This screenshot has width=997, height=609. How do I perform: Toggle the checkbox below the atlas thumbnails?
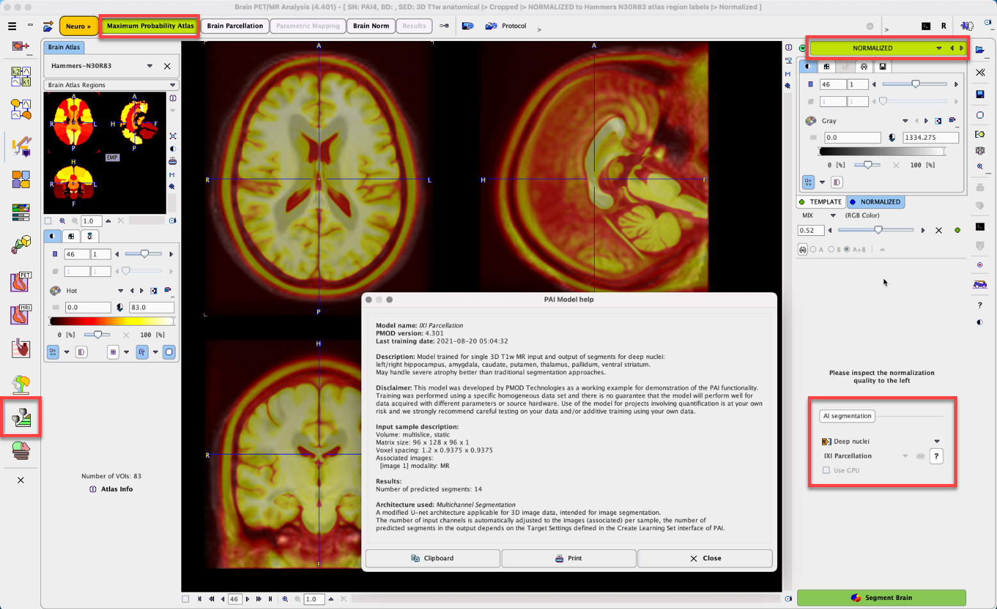(48, 221)
